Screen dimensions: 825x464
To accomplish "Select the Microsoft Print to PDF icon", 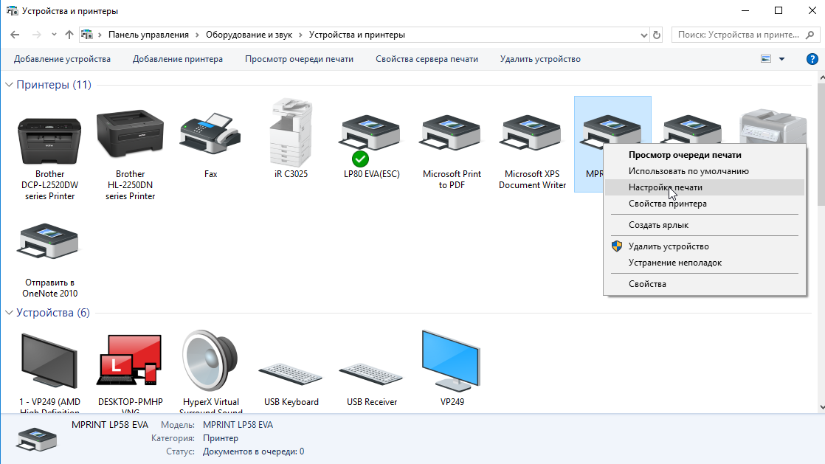I will (452, 134).
